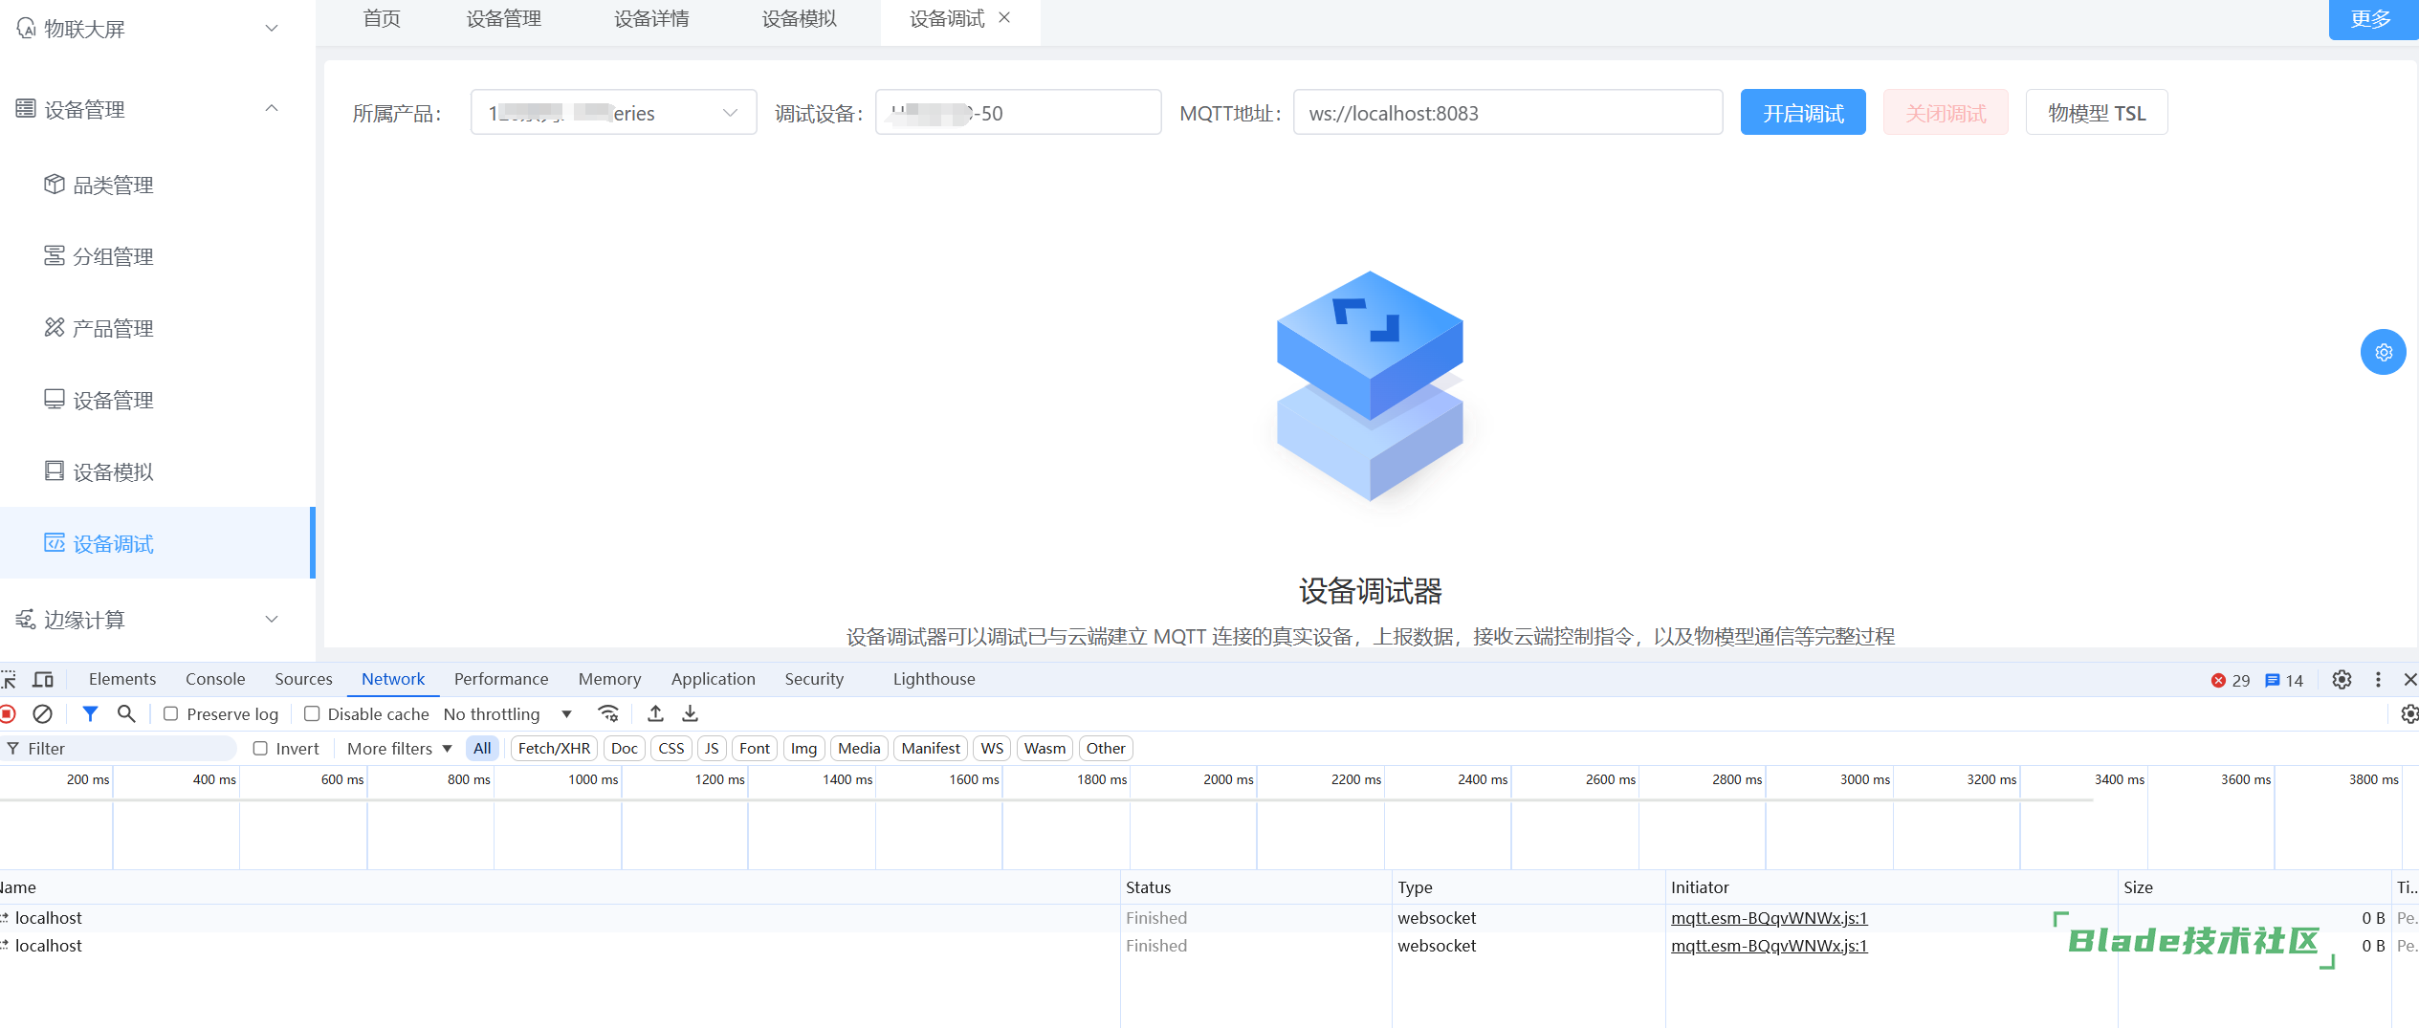Collapse the 设备管理 menu group
This screenshot has width=2419, height=1028.
tap(272, 108)
